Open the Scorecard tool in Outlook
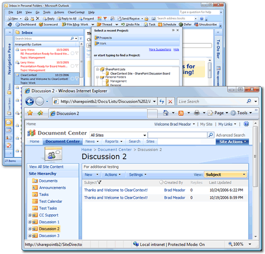This screenshot has width=265, height=254. pos(48,25)
